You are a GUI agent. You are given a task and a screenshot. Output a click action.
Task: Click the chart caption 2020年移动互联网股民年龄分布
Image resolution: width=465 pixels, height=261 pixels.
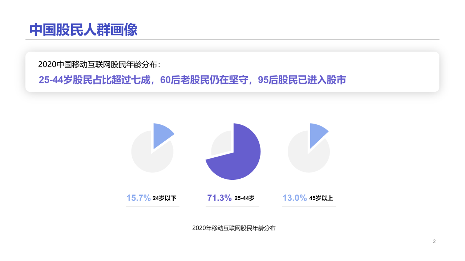click(234, 228)
